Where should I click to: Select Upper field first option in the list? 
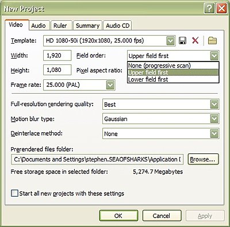pyautogui.click(x=173, y=72)
